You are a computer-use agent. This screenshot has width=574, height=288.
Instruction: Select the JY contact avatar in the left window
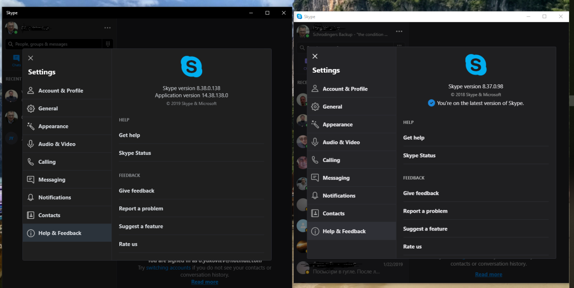tap(11, 138)
